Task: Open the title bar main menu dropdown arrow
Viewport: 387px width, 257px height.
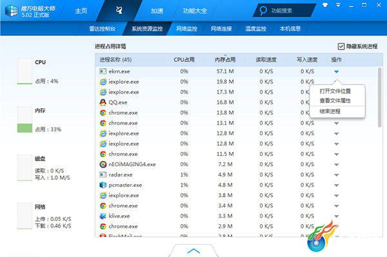Action: pyautogui.click(x=338, y=5)
